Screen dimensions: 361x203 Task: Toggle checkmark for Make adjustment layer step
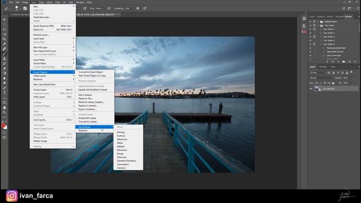[310, 48]
